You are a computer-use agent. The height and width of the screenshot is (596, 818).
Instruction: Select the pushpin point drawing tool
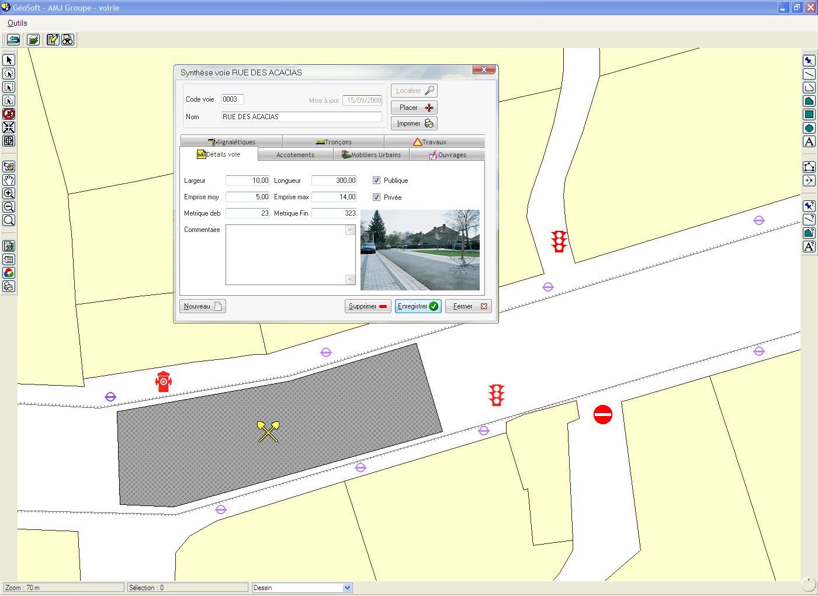(x=809, y=61)
